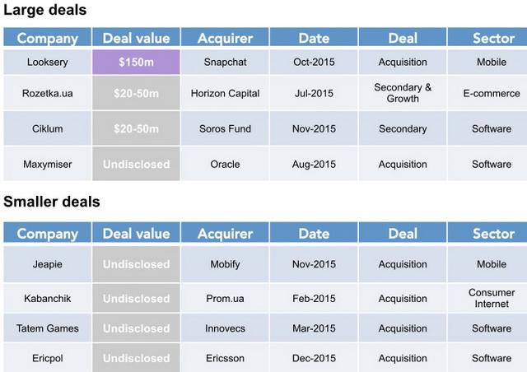Select the purple $150m deal value cell
The image size is (527, 372).
[136, 63]
